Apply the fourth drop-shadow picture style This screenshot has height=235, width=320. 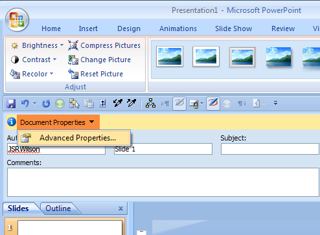279,57
